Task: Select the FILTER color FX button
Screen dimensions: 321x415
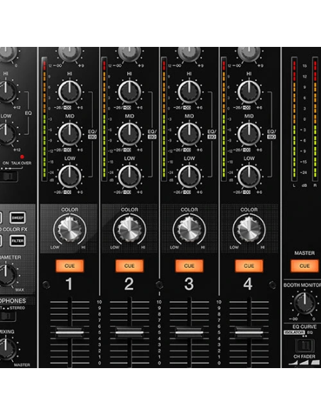Action: pyautogui.click(x=18, y=241)
